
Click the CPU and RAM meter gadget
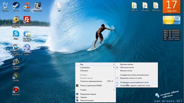click(x=172, y=35)
